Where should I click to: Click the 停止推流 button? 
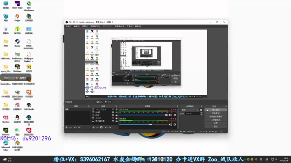pos(216,110)
